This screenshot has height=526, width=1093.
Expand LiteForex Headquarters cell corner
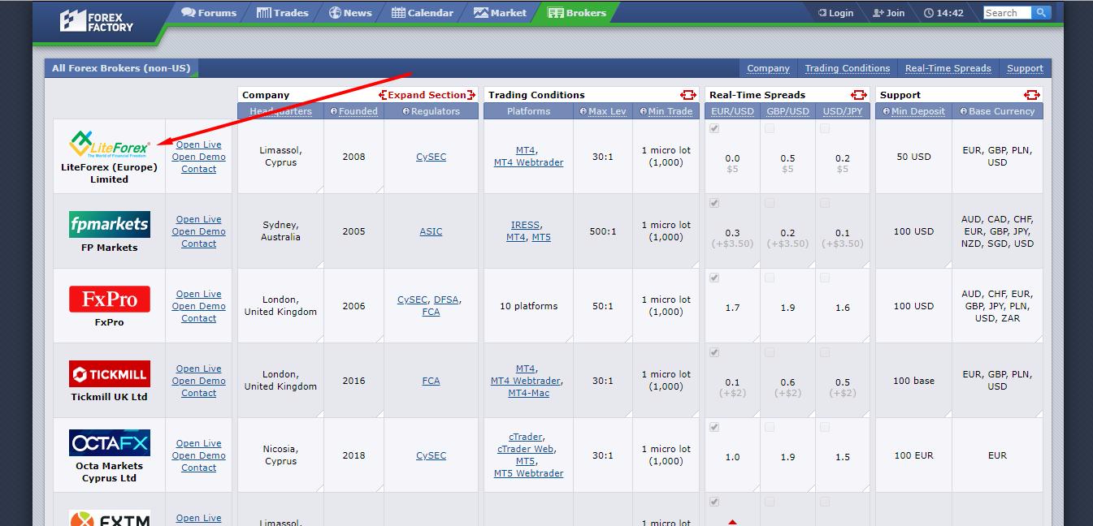319,189
